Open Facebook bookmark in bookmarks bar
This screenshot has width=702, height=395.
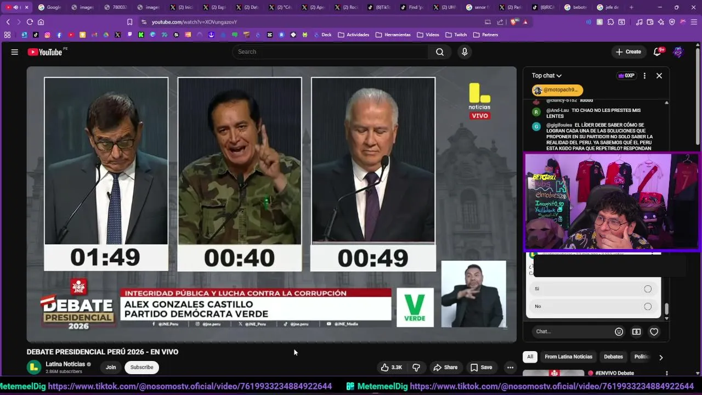coord(59,35)
